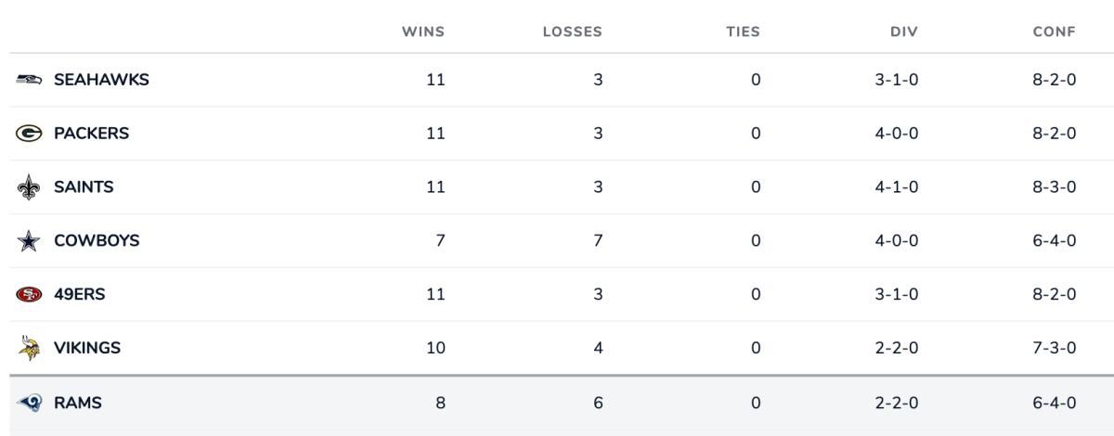Viewport: 1114px width, 436px height.
Task: Sort standings by CONF column header
Action: [x=1055, y=32]
